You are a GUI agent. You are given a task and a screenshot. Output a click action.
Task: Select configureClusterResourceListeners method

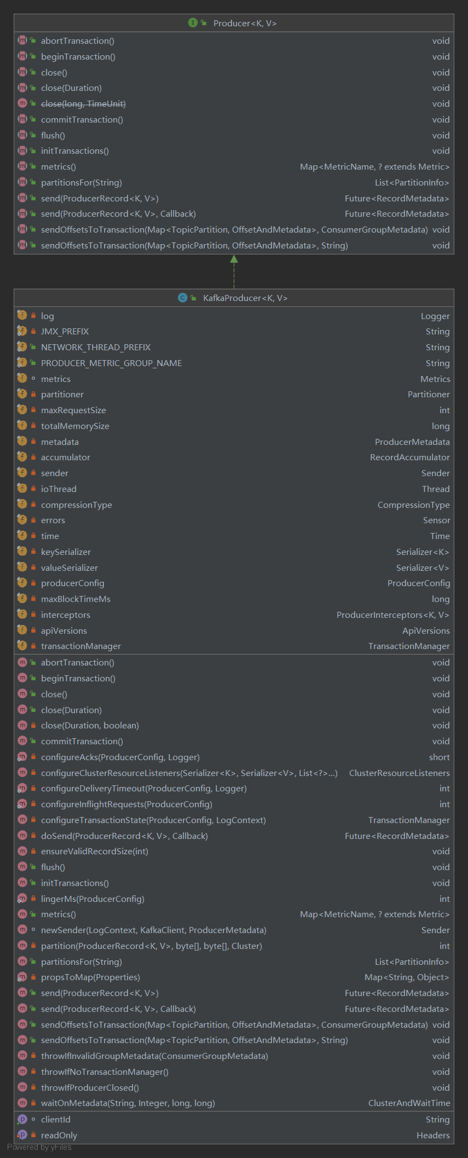point(234,773)
